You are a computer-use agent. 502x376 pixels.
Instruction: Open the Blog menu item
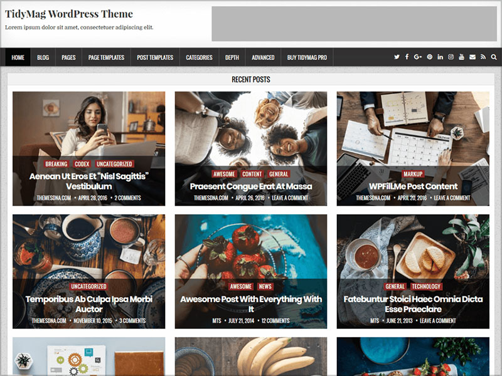[43, 57]
